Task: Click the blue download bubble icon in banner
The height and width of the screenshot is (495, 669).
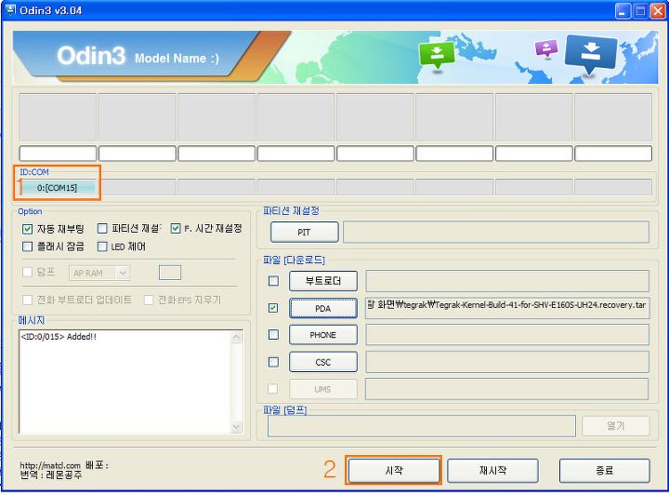Action: click(591, 54)
